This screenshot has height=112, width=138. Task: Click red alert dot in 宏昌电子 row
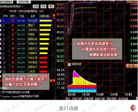tap(13, 67)
